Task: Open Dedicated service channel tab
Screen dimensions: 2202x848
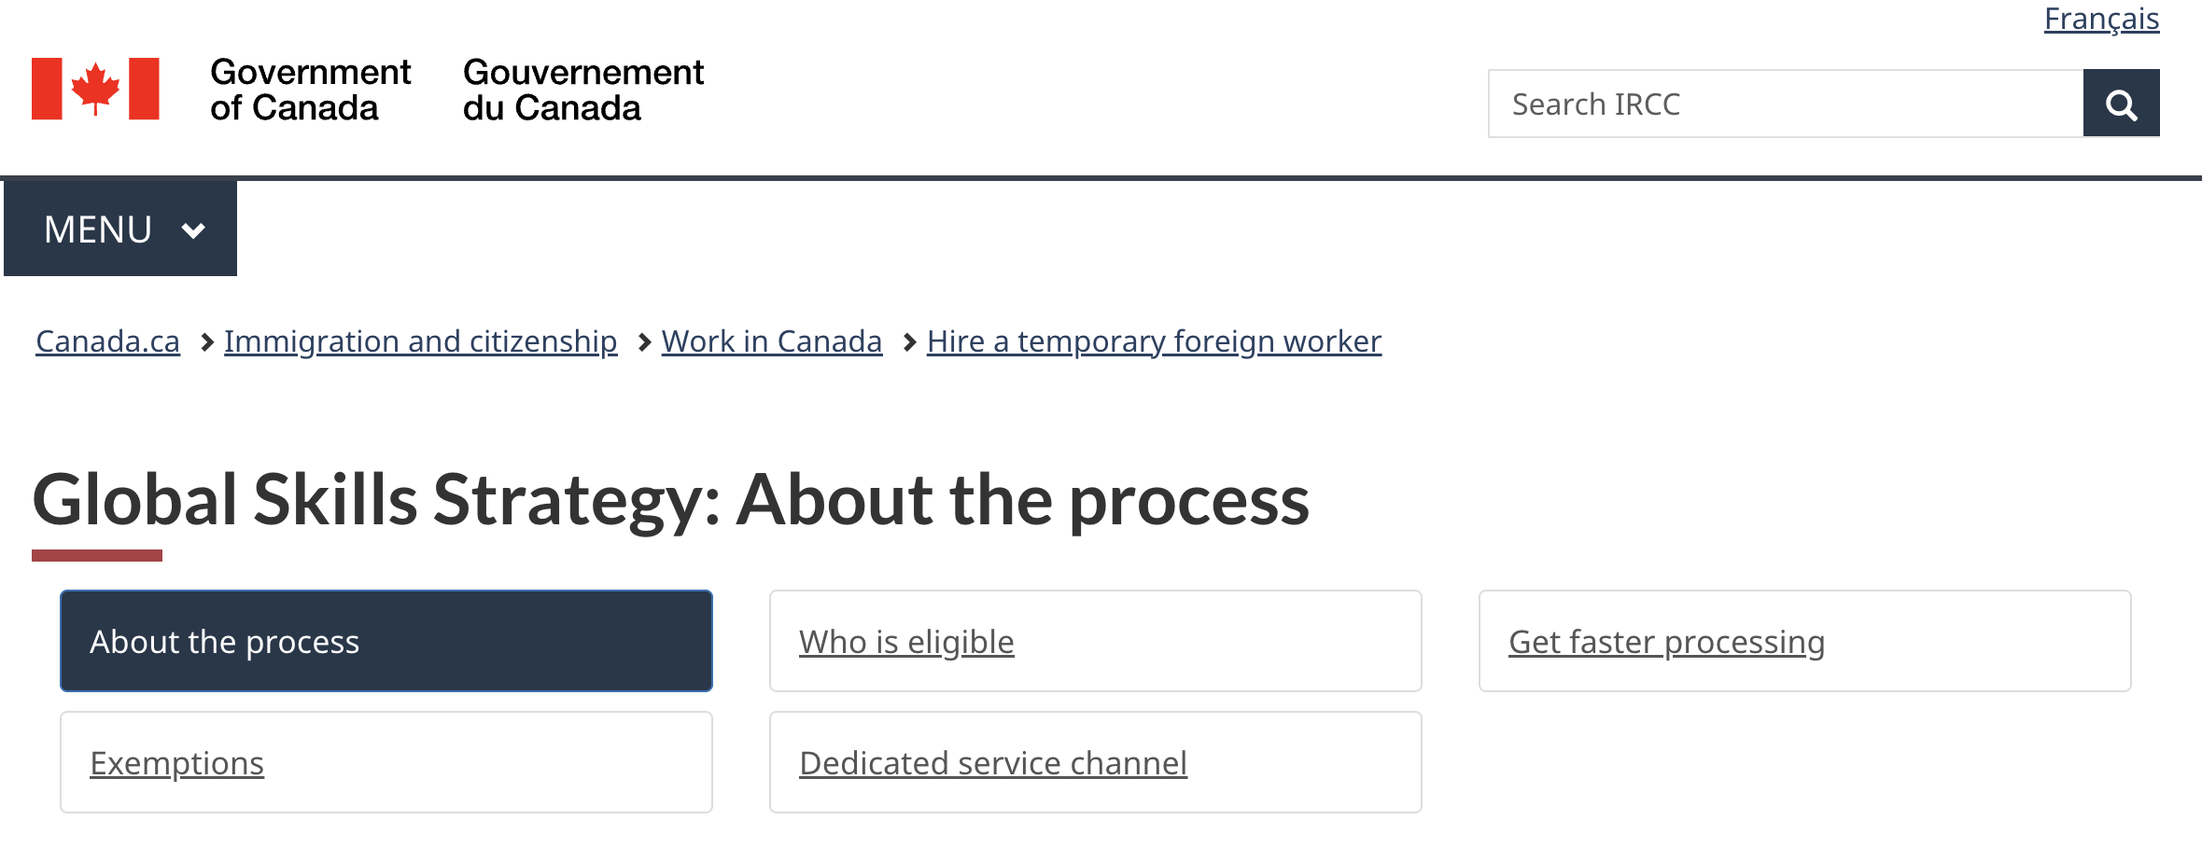Action: pyautogui.click(x=1096, y=762)
